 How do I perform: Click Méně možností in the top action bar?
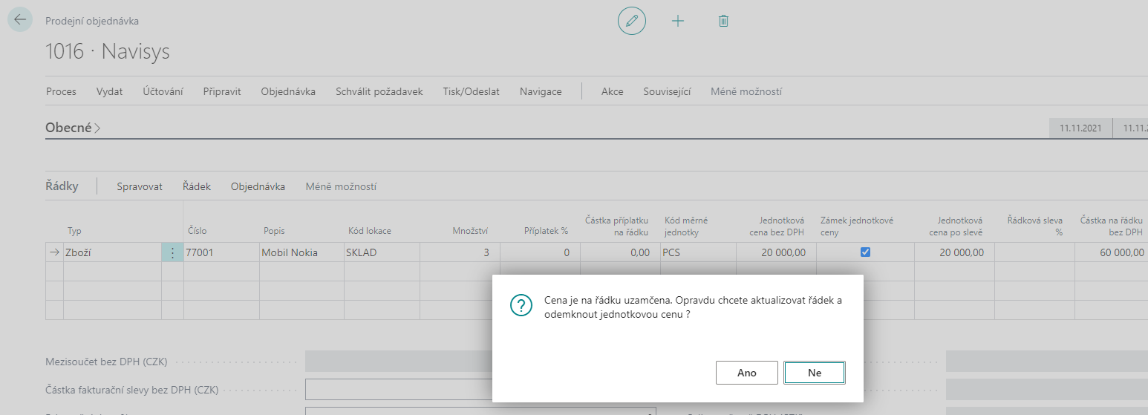tap(746, 92)
